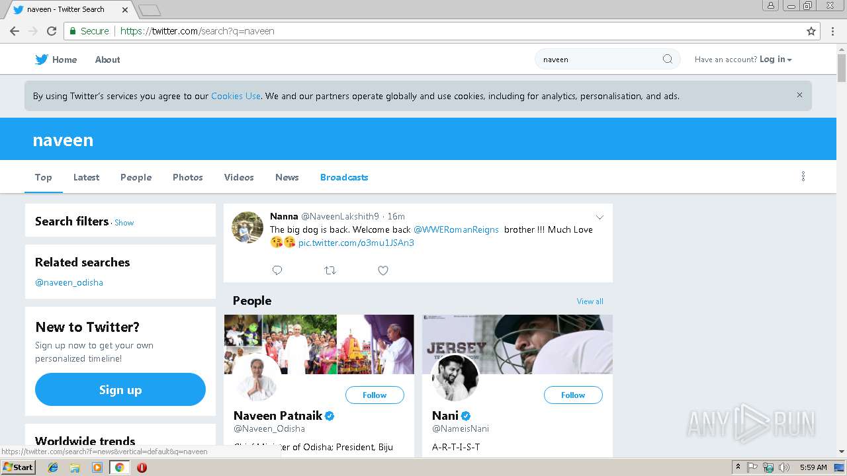Switch to the News tab

pos(287,177)
